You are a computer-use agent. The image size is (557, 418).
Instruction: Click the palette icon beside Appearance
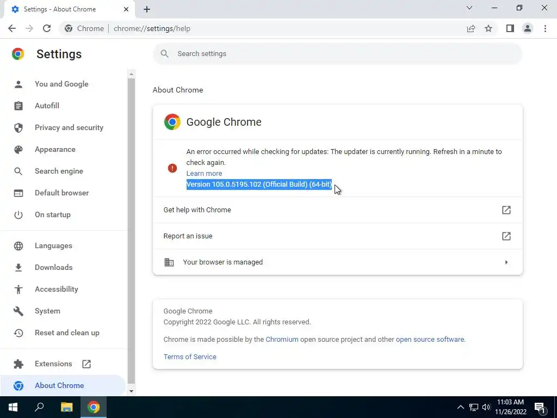18,149
